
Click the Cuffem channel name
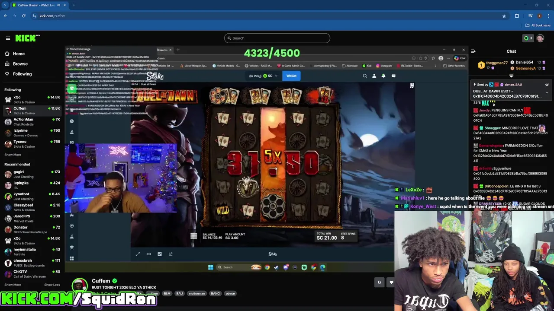pos(101,281)
